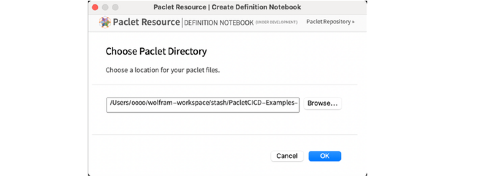The image size is (489, 177).
Task: Confirm the directory with OK
Action: [324, 156]
